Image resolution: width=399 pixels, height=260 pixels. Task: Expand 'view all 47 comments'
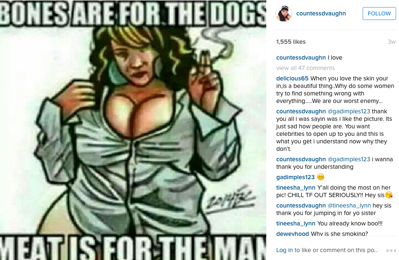coord(306,68)
